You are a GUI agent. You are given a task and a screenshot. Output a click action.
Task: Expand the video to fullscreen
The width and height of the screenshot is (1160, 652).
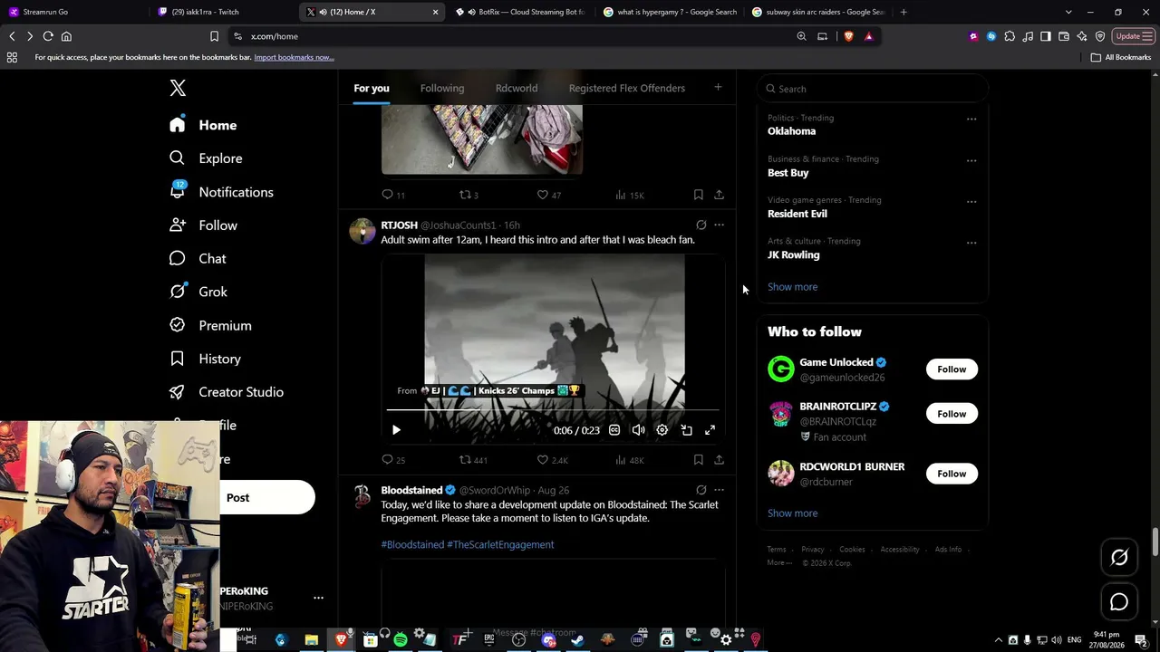pos(710,430)
